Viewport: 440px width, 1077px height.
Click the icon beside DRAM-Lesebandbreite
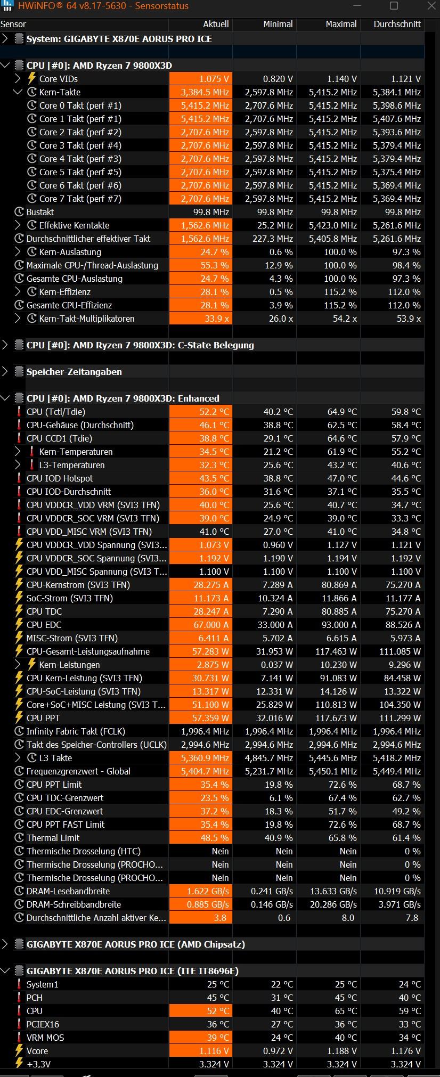[x=19, y=891]
